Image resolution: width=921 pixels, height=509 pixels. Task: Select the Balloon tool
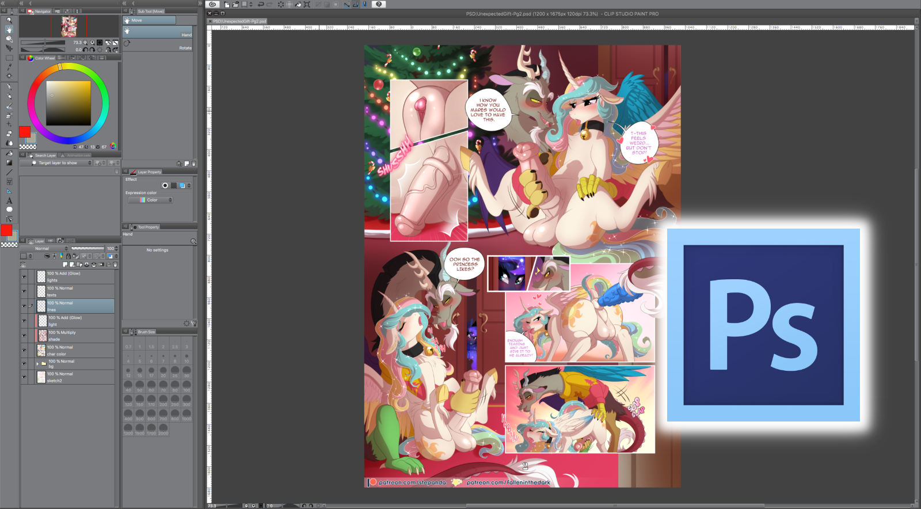[x=9, y=210]
